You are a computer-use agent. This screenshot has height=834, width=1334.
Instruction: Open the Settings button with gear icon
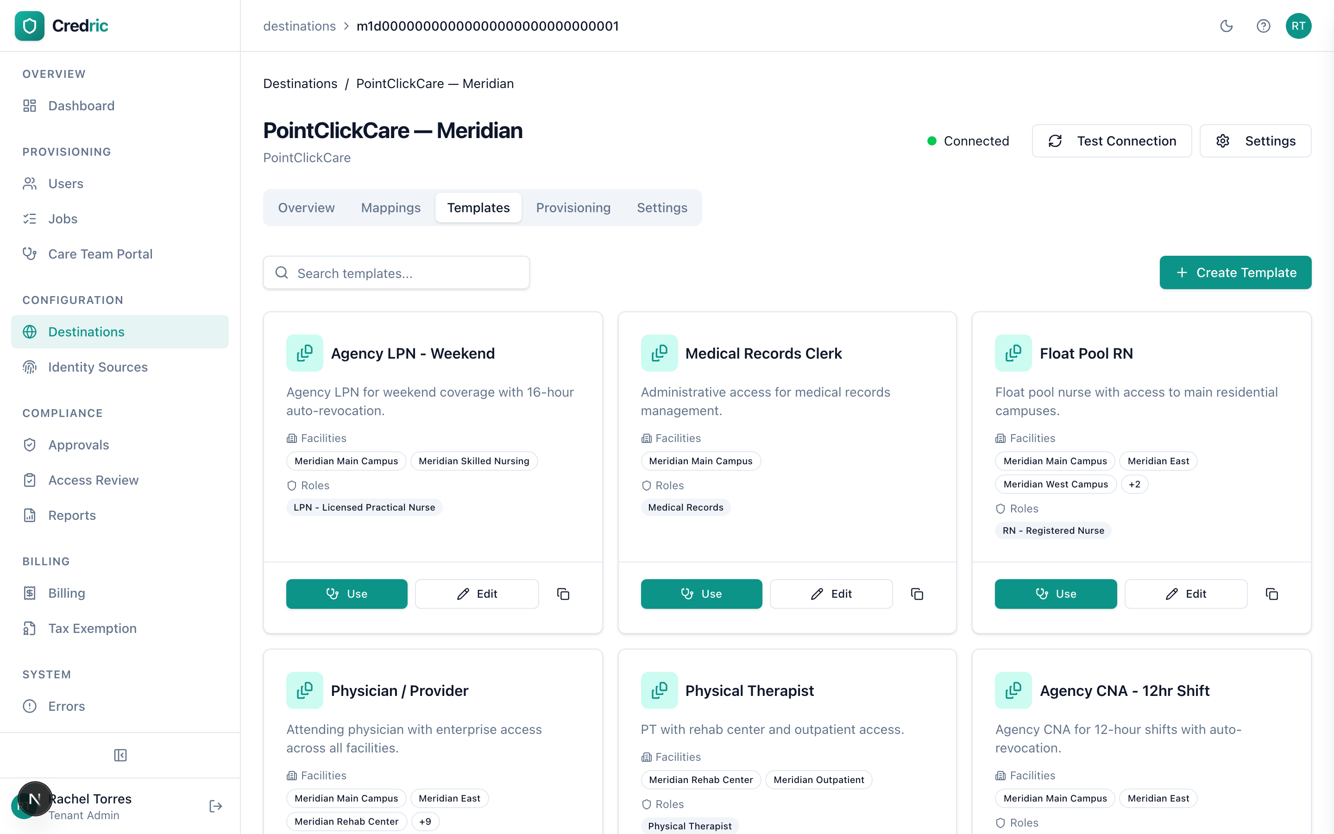tap(1255, 141)
